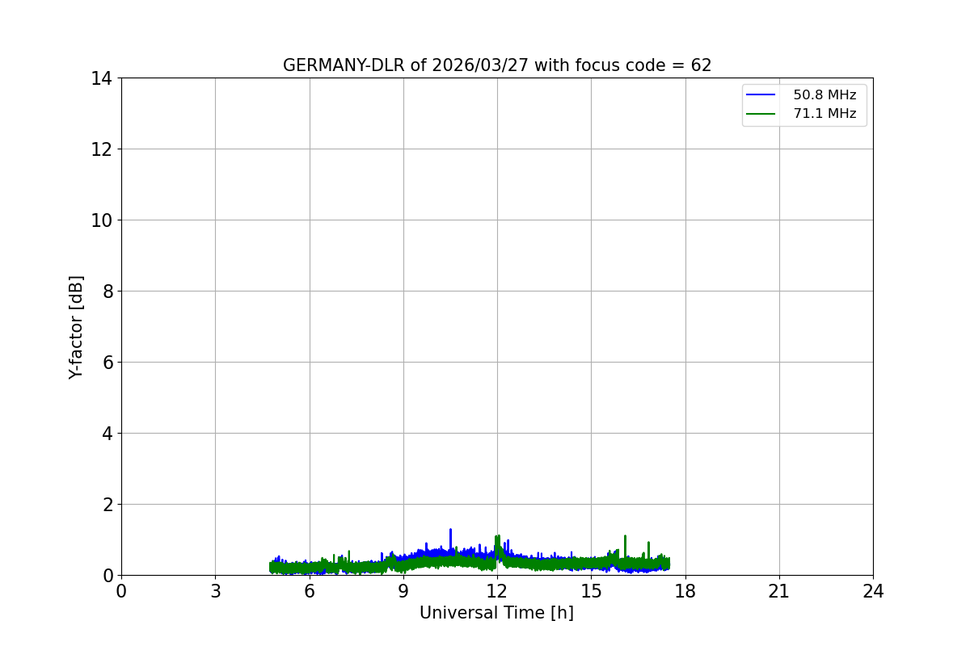Click the x-axis tick label '6'
The image size is (970, 646).
(x=310, y=591)
